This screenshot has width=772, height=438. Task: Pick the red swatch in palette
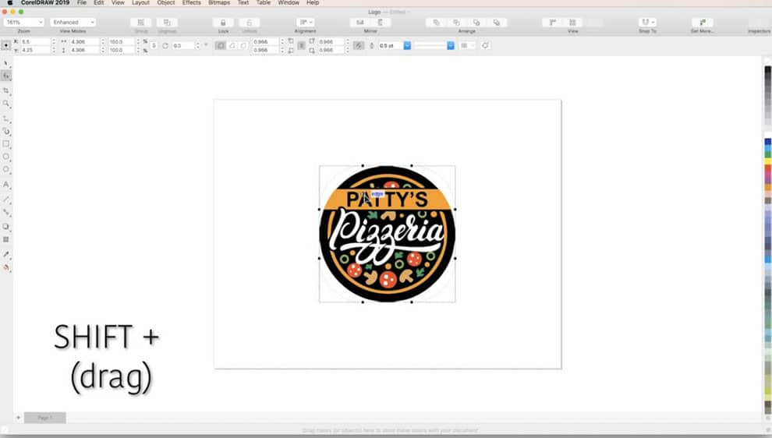pyautogui.click(x=767, y=169)
